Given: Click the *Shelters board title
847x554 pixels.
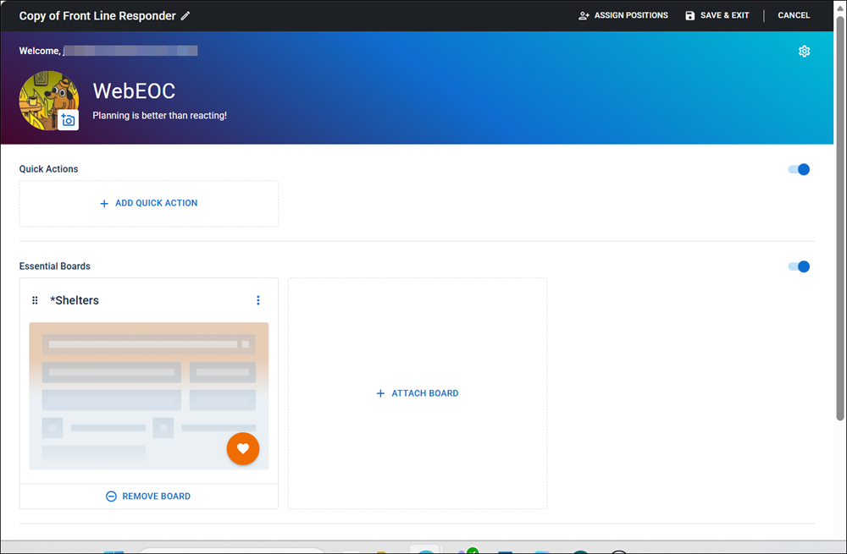Looking at the screenshot, I should point(75,300).
